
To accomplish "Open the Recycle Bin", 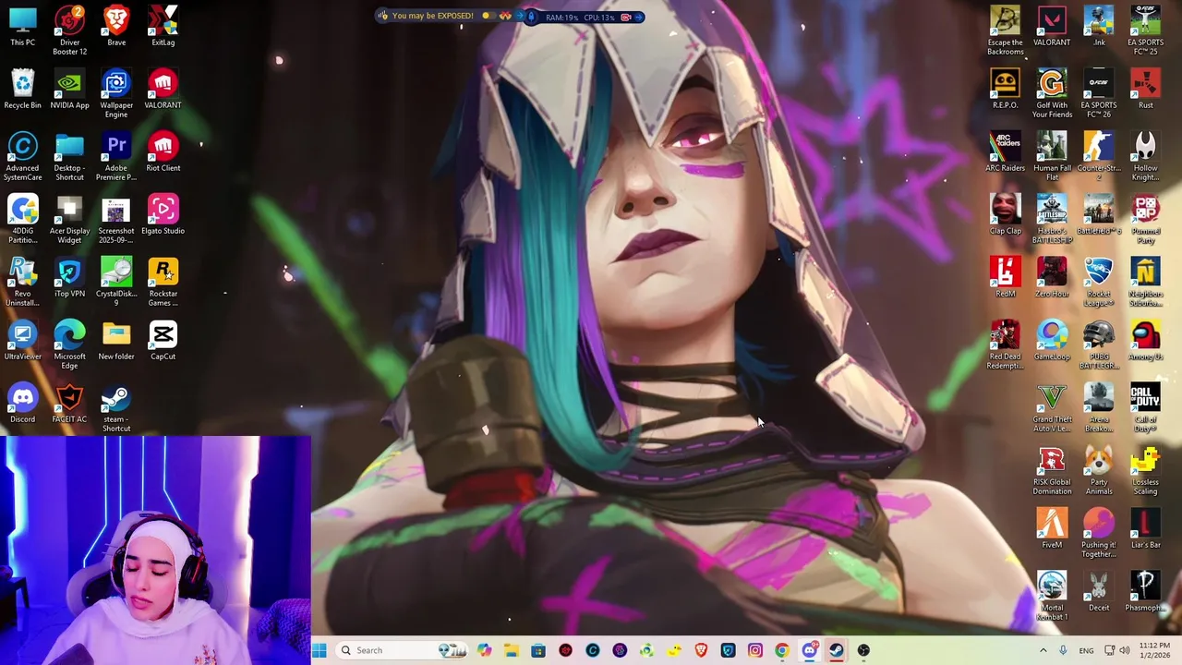I will (22, 89).
